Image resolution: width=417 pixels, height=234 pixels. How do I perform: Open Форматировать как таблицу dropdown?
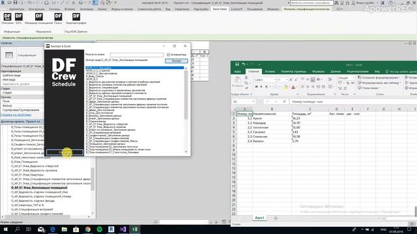[379, 83]
